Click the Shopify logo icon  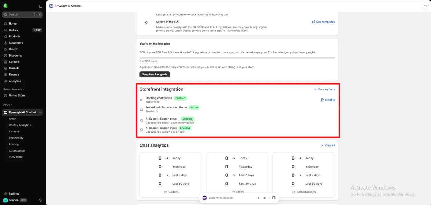[x=6, y=6]
